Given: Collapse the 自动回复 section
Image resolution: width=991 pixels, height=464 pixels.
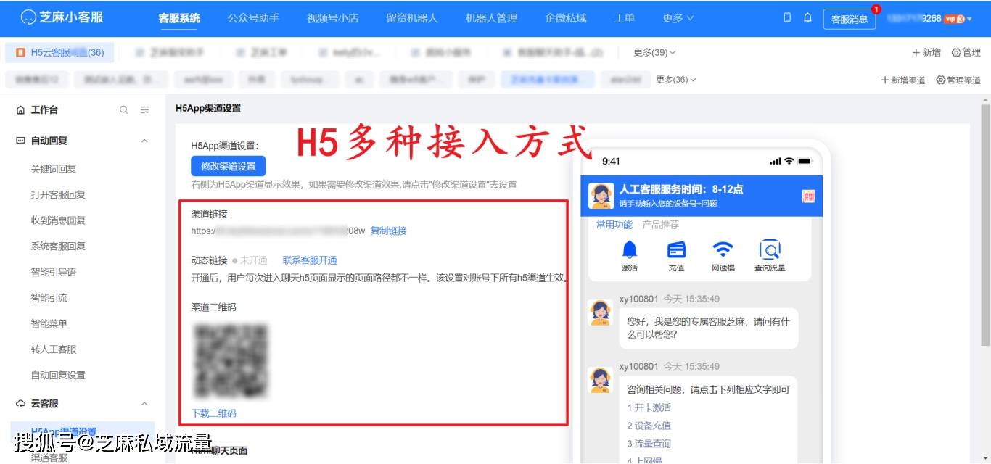Looking at the screenshot, I should [x=144, y=141].
